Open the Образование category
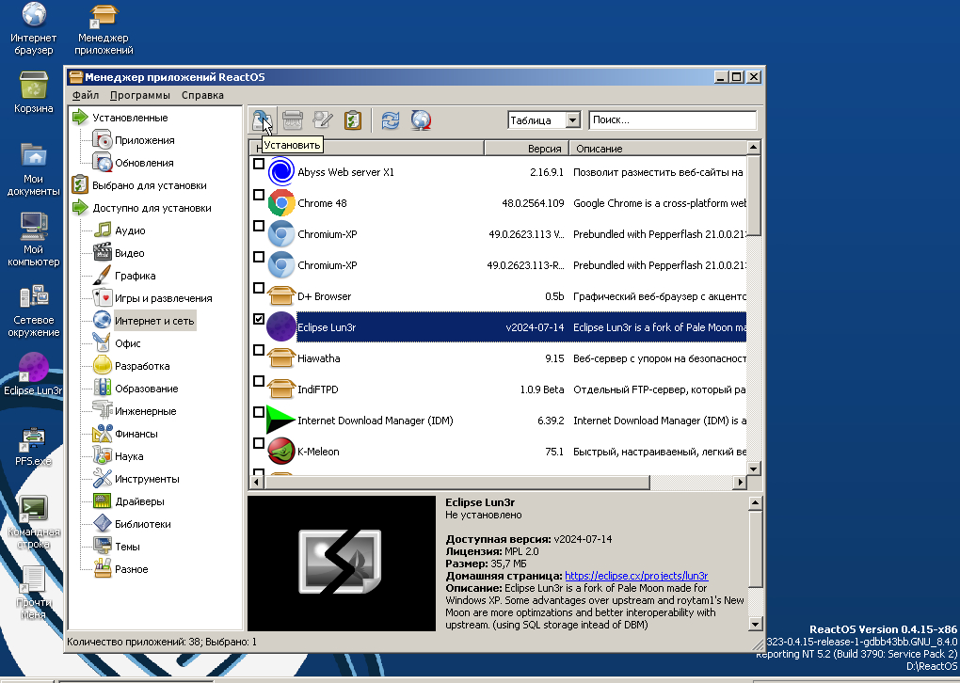This screenshot has width=960, height=683. [x=146, y=389]
